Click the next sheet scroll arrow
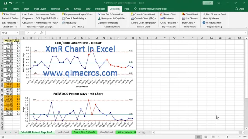248x139 pixels. tap(10, 132)
